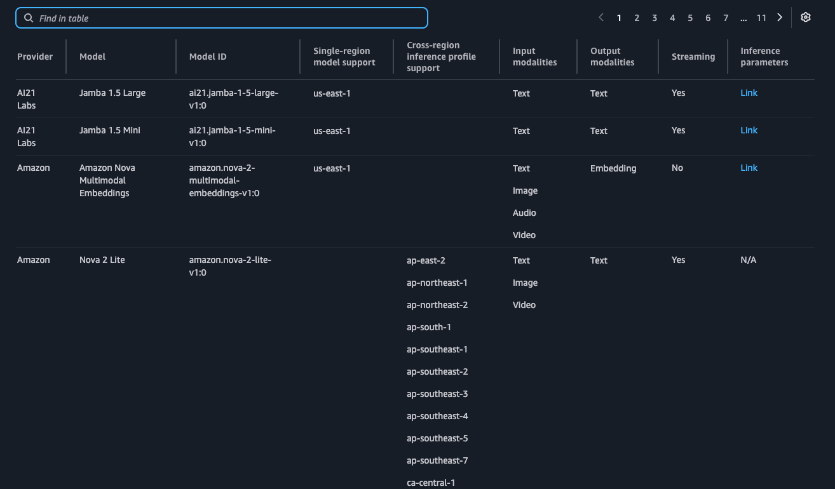
Task: Open Jamba 1.5 Large inference parameters link
Action: pos(749,93)
